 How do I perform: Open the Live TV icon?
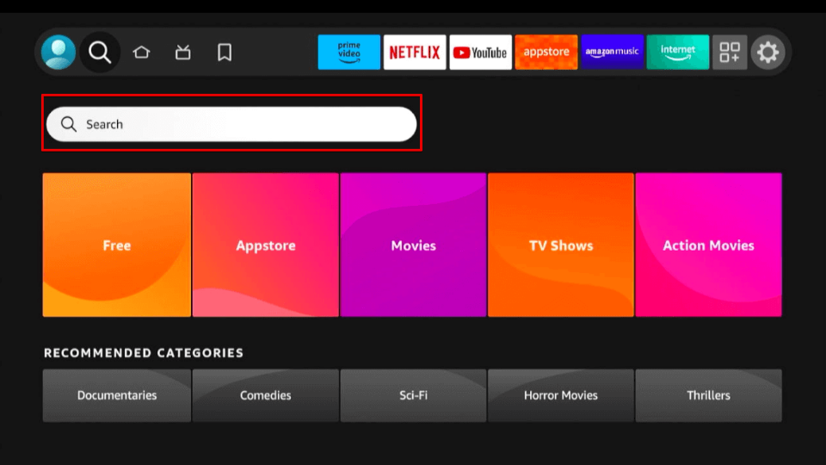[x=182, y=53]
